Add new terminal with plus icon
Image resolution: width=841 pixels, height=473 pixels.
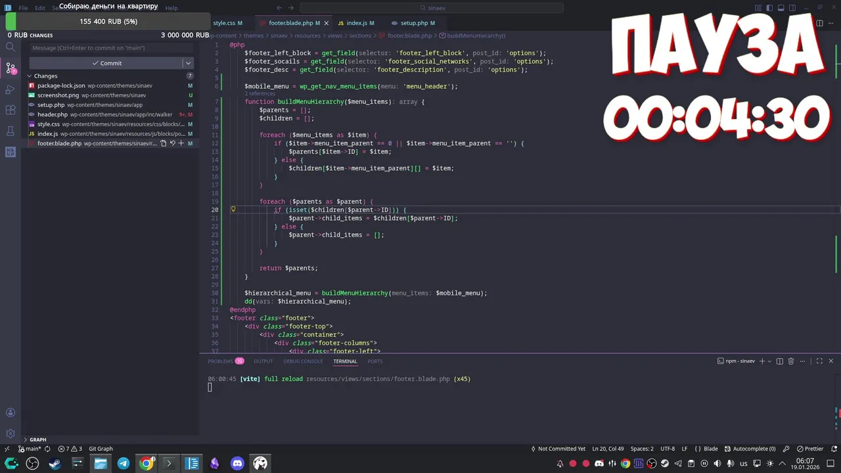coord(762,361)
